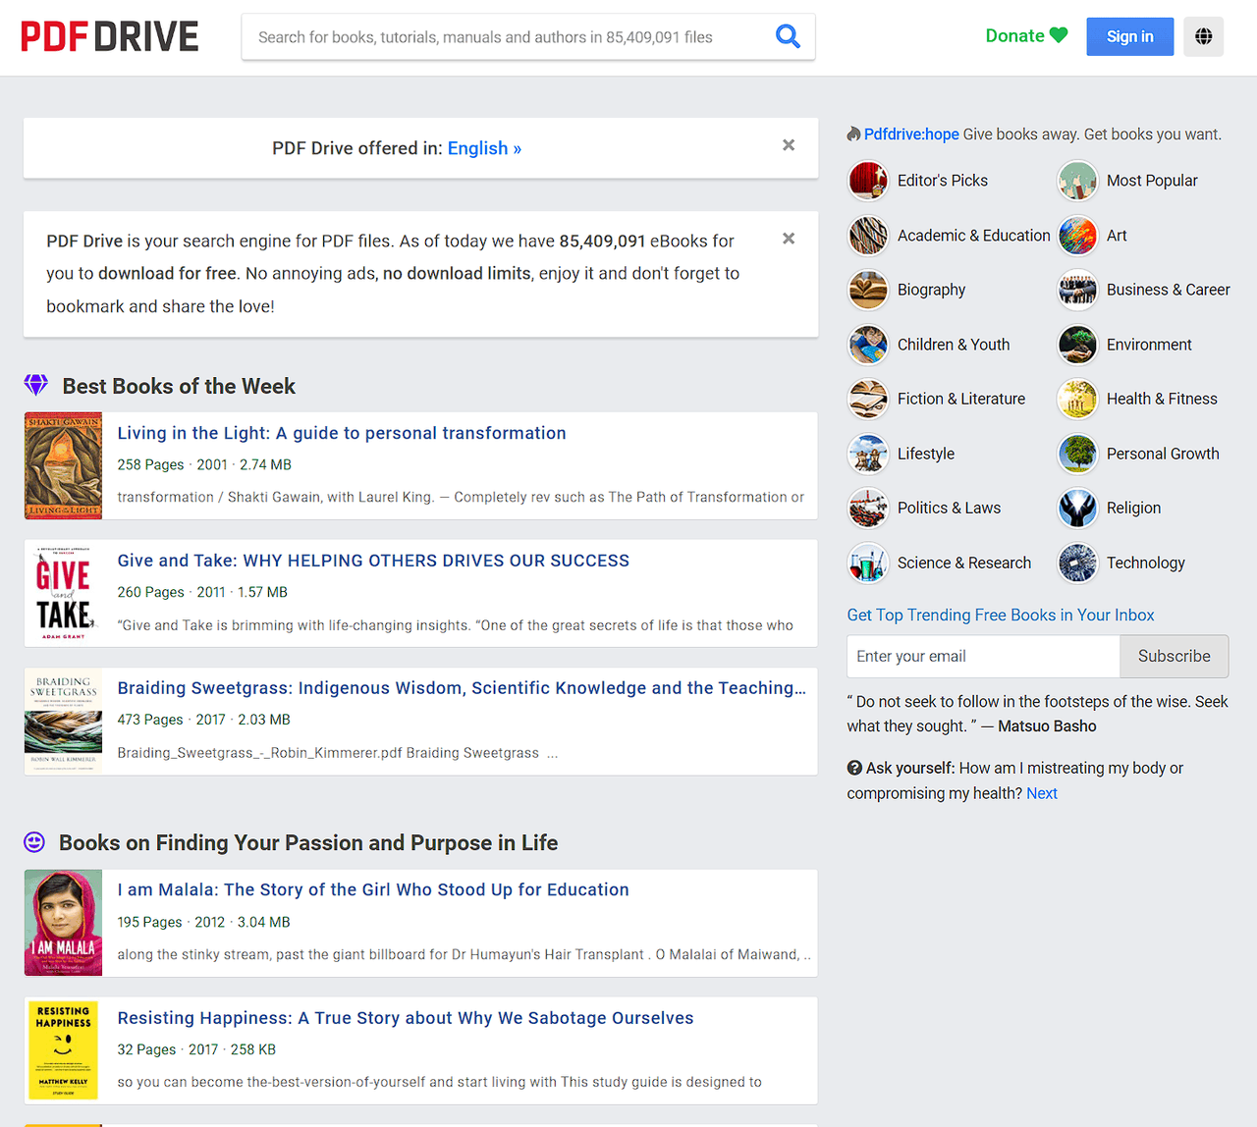
Task: Open the globe language selector
Action: 1203,36
